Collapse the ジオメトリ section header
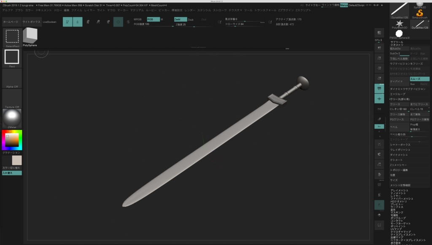The image size is (432, 245). 397,45
